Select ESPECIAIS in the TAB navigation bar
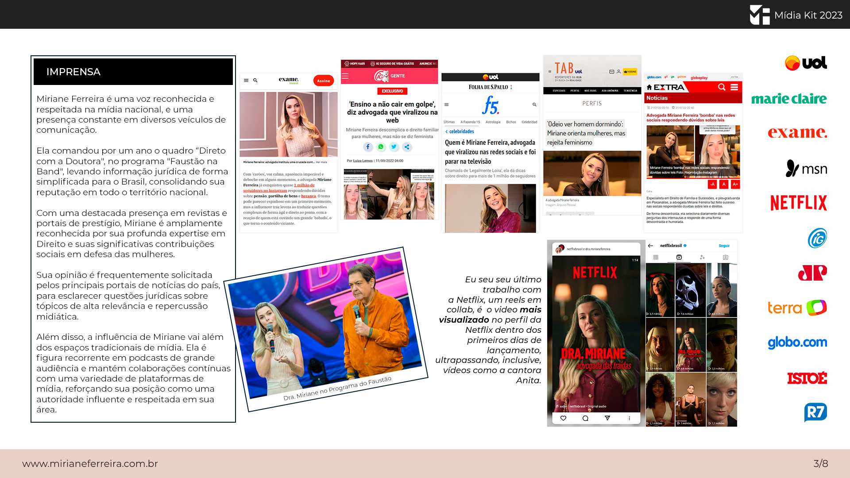The image size is (850, 478). coord(559,91)
